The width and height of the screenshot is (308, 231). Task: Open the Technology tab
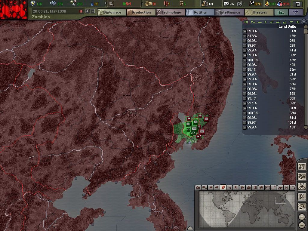(x=171, y=12)
